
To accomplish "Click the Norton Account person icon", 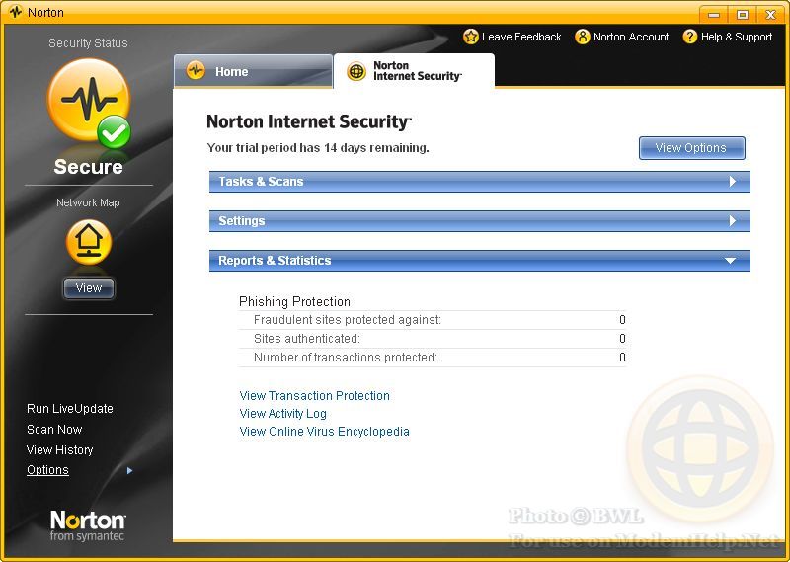I will click(583, 37).
